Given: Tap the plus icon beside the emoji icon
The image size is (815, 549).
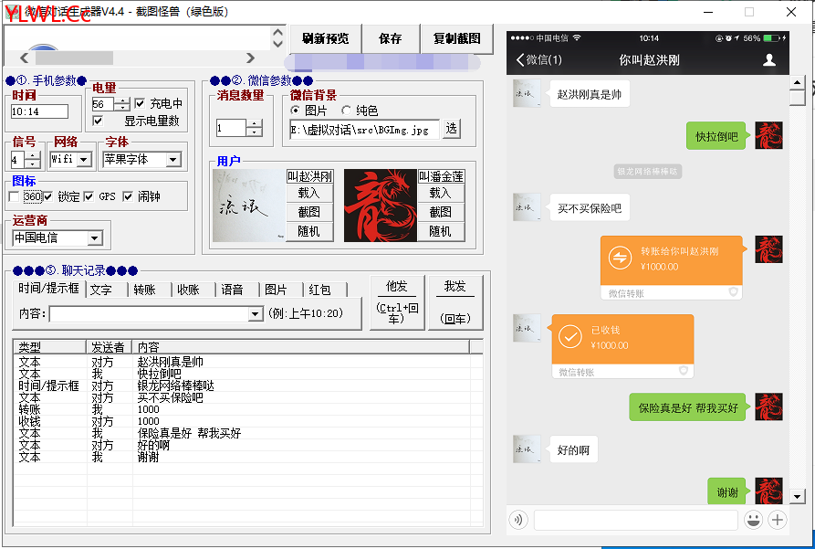Looking at the screenshot, I should click(778, 520).
